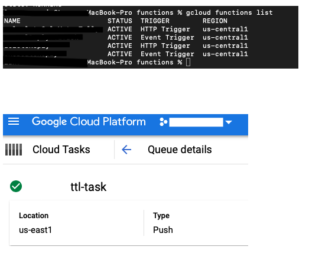Click the us-east1 location value
Viewport: 335px width, 256px height.
coord(35,230)
